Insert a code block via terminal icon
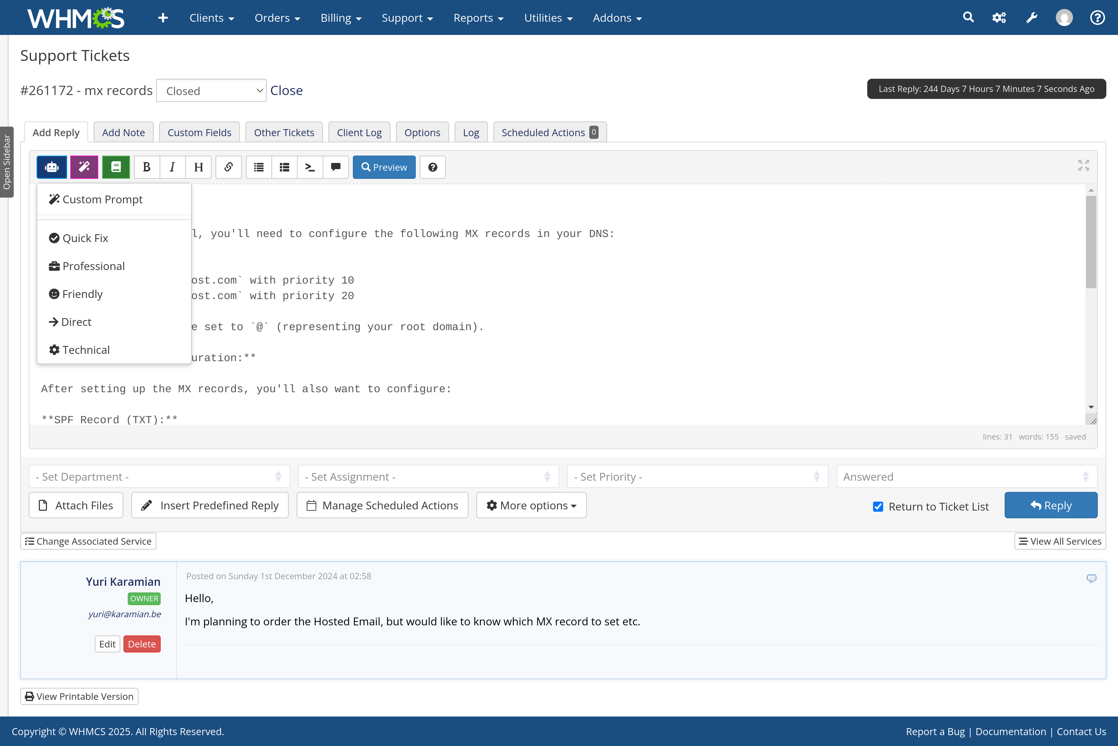The width and height of the screenshot is (1118, 746). point(310,167)
